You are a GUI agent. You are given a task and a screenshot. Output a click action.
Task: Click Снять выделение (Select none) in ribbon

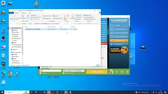click(x=88, y=17)
